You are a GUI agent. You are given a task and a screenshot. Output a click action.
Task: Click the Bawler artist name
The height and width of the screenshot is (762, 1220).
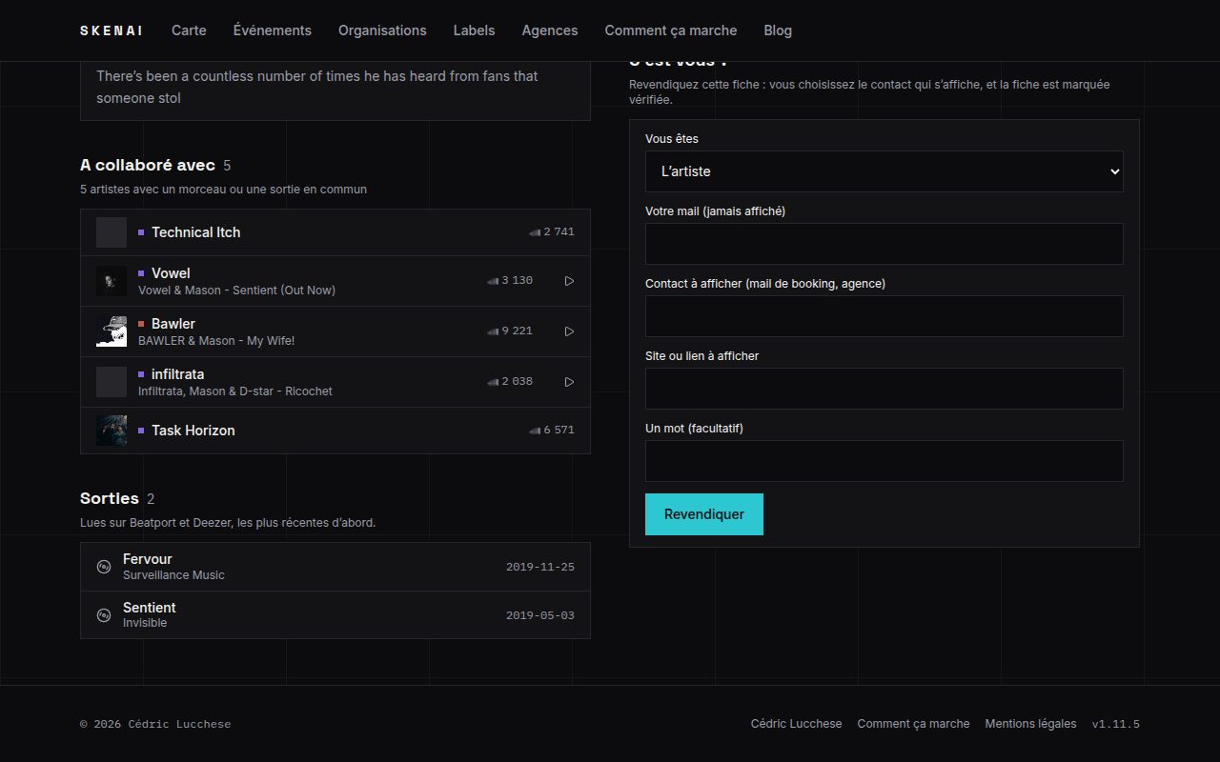click(173, 324)
